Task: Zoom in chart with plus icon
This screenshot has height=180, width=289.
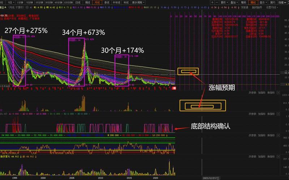Action: [x=212, y=3]
